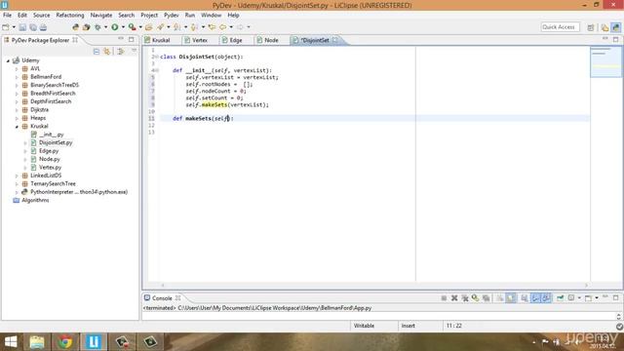Open the External Tools dropdown arrow
Image resolution: width=624 pixels, height=351 pixels.
(140, 27)
